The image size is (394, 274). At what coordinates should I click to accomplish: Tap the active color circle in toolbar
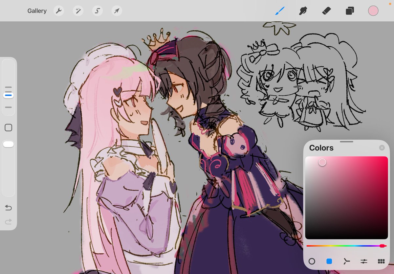pos(373,11)
